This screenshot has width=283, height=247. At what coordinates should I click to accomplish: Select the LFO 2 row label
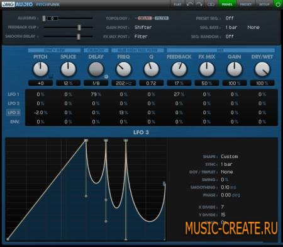pyautogui.click(x=13, y=103)
